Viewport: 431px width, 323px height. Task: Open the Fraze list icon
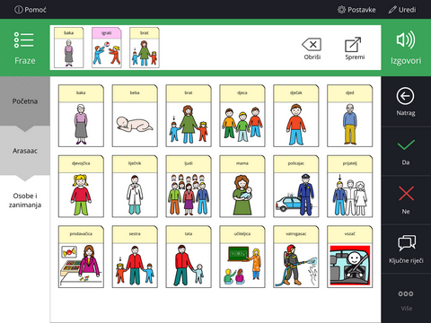pyautogui.click(x=24, y=40)
